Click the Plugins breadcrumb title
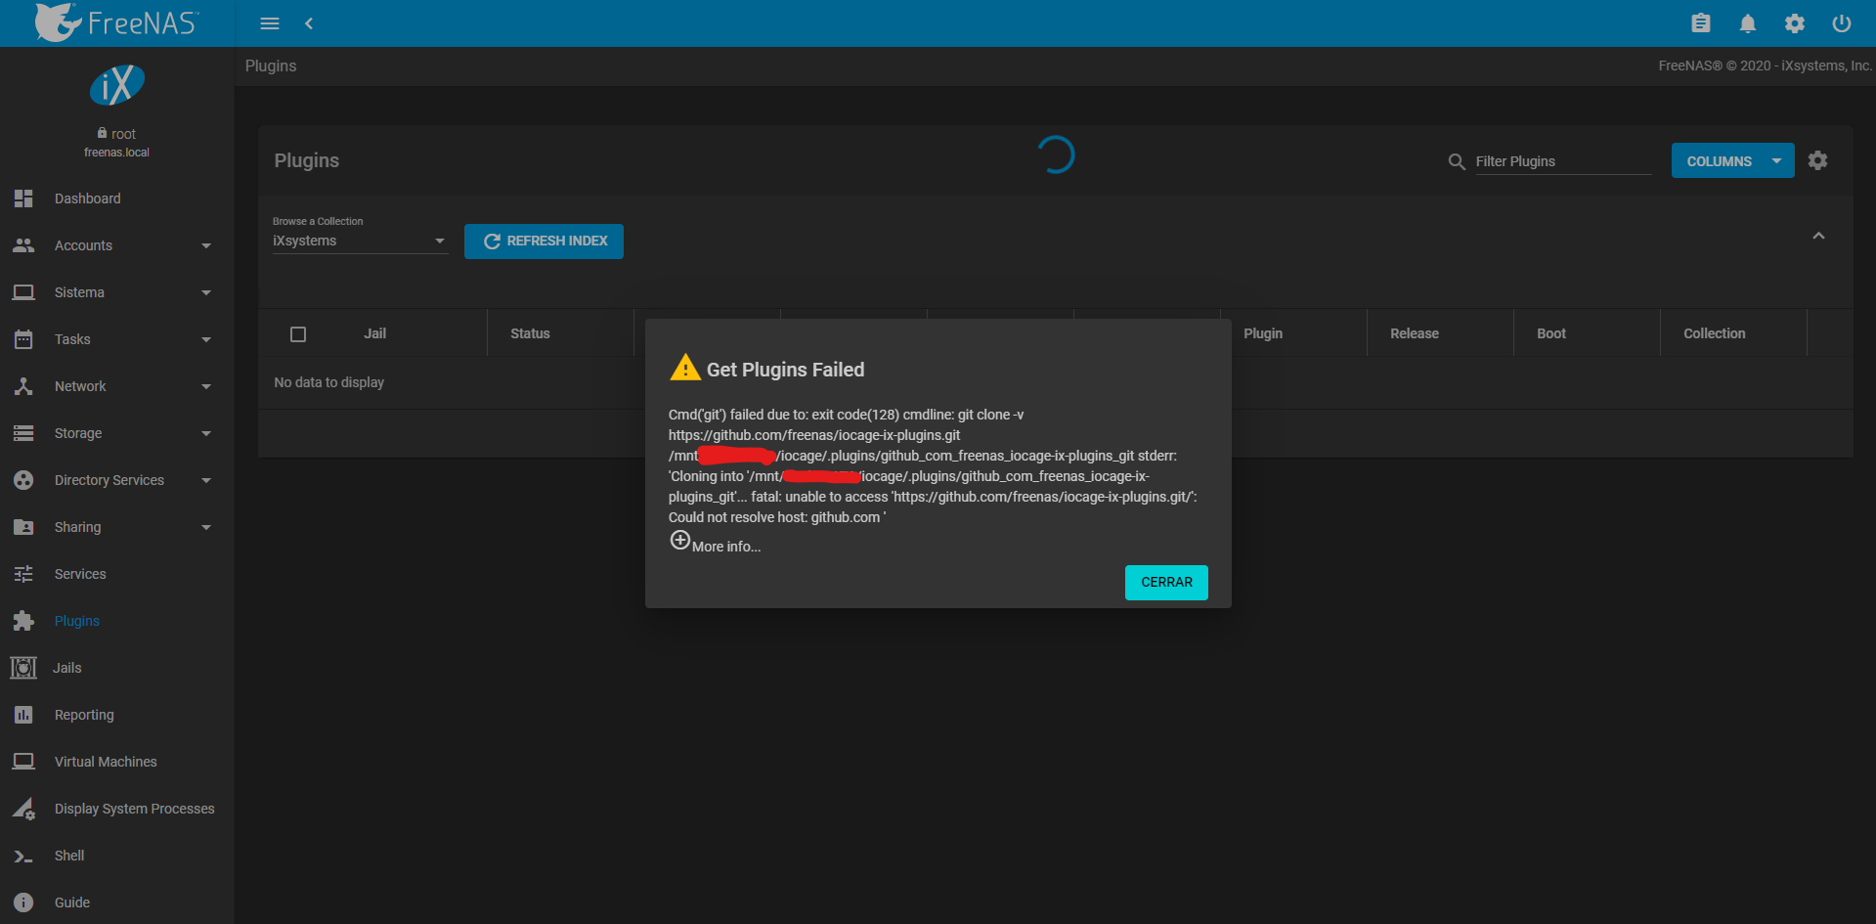Viewport: 1876px width, 924px height. coord(271,66)
